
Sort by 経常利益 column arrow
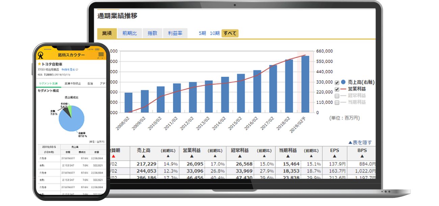point(240,156)
